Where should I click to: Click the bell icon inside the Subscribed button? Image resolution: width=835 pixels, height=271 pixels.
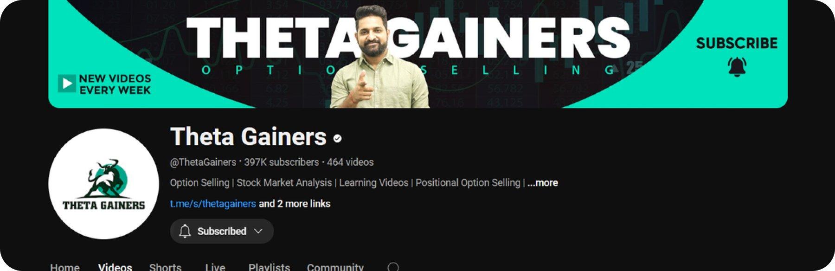[x=185, y=231]
